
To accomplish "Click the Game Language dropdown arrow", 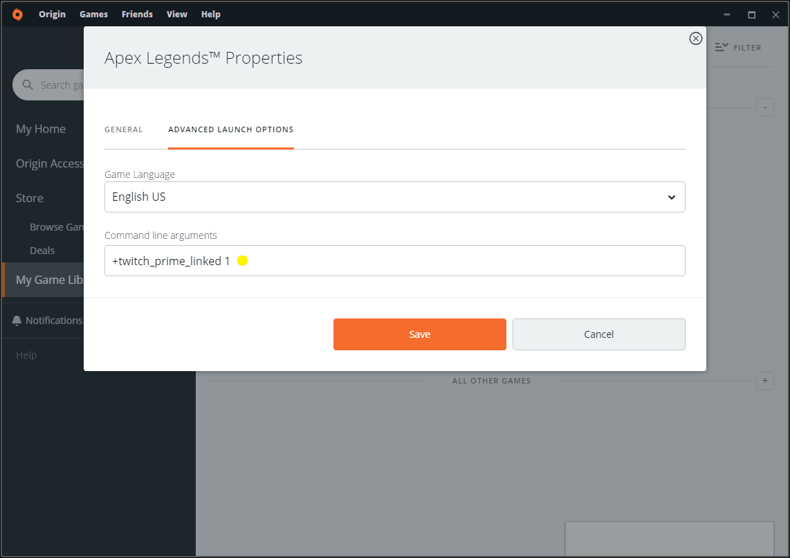I will click(x=671, y=197).
